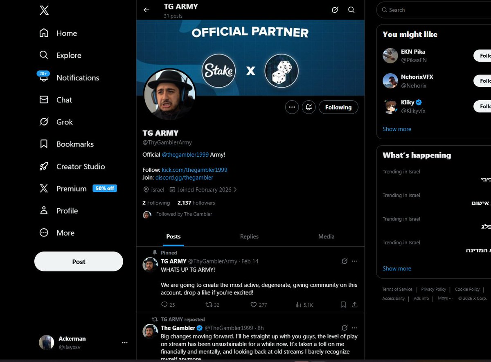
Task: View the 2 Following list
Action: (156, 202)
